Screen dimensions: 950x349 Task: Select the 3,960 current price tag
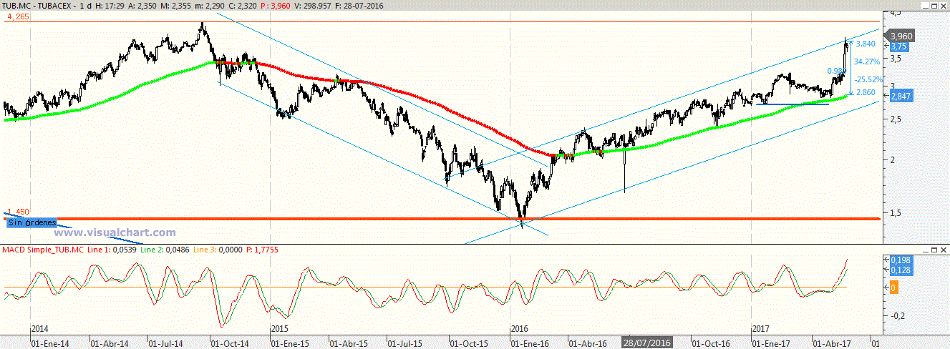[900, 35]
